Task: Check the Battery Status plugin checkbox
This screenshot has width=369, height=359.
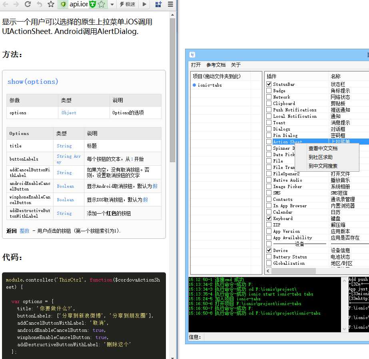Action: pyautogui.click(x=269, y=256)
